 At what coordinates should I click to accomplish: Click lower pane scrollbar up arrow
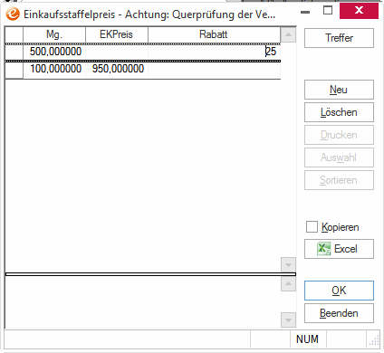[x=288, y=284]
